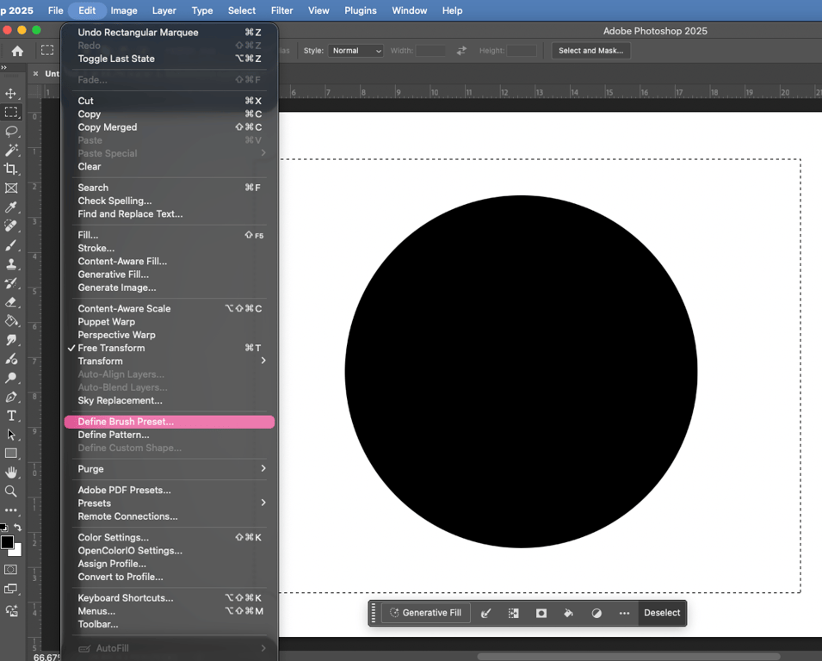Select the Pen tool
Viewport: 822px width, 661px height.
point(10,397)
